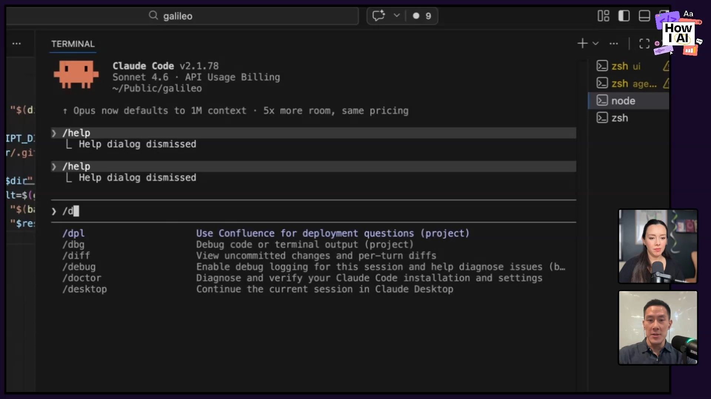Click the Sonnet 4.6 API Usage Billing line
Screen dimensions: 711x399
196,77
